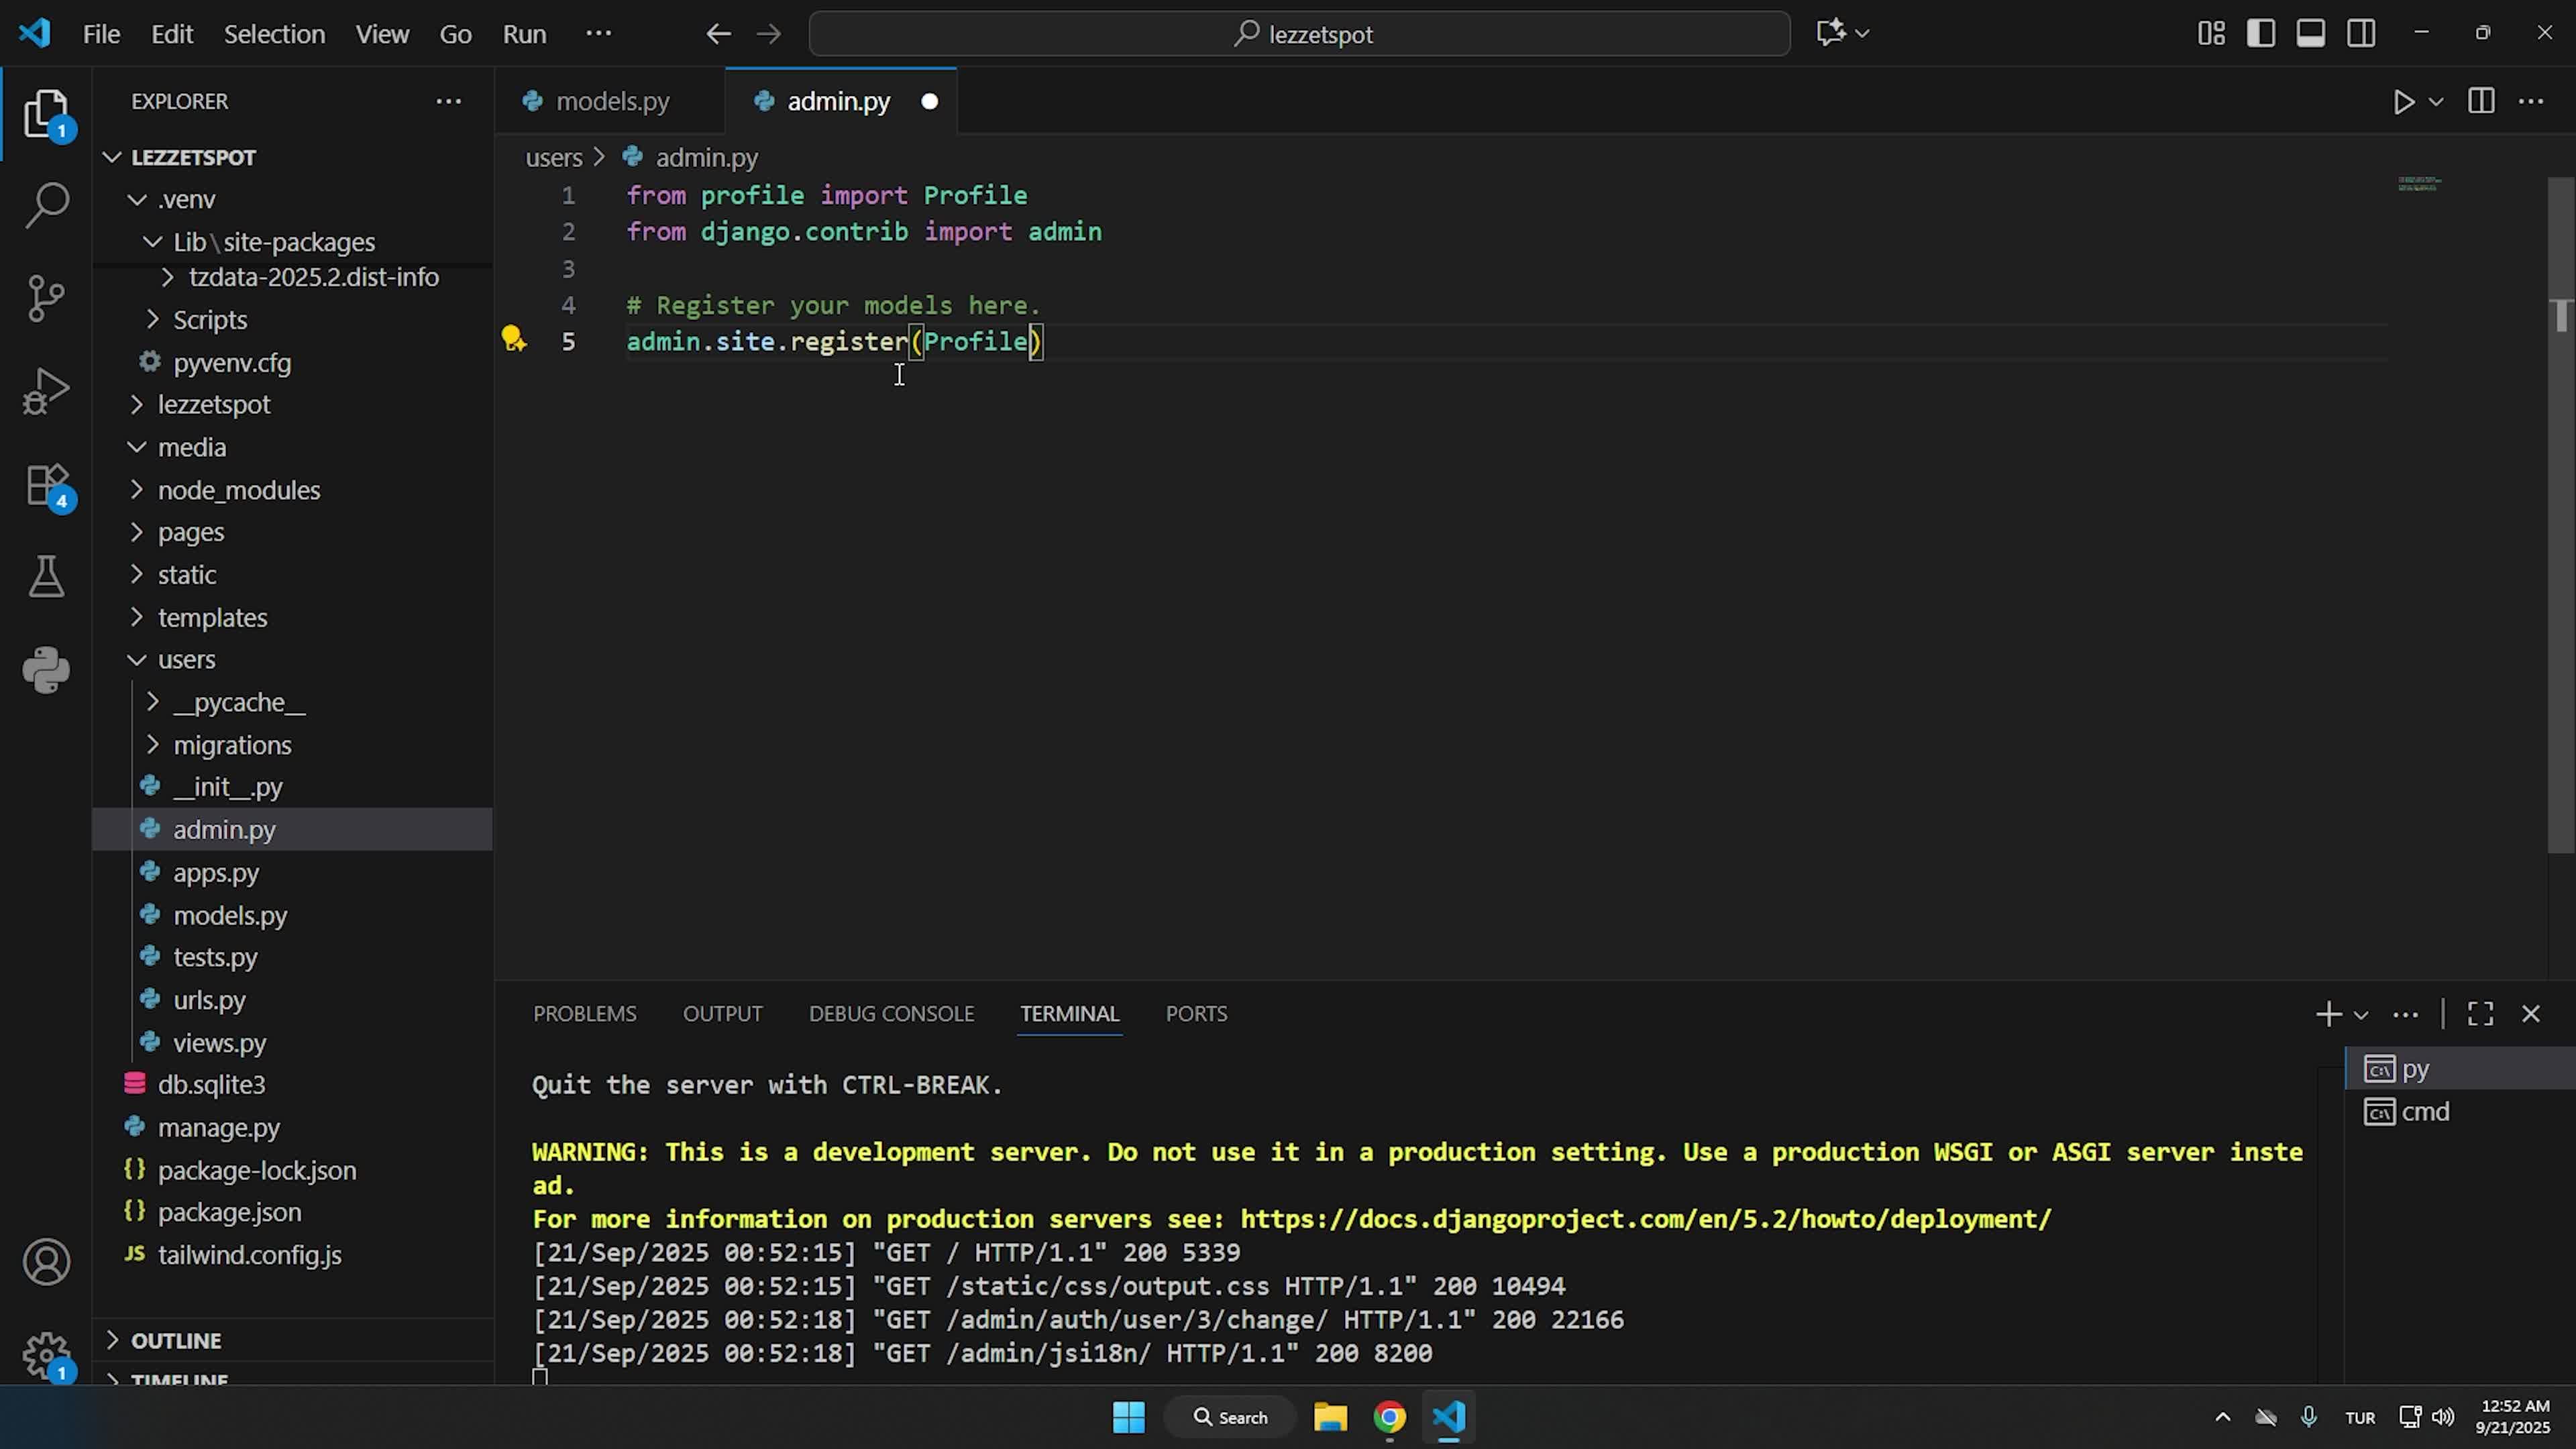Open the Python extension sidebar icon

pos(46,669)
